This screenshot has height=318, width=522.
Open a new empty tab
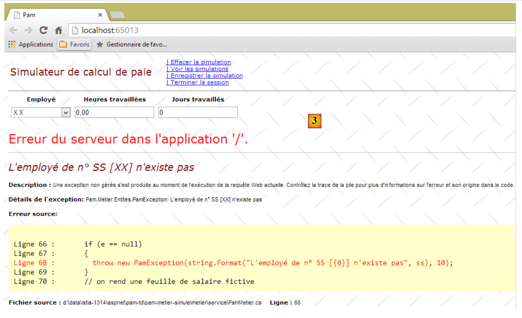[117, 15]
